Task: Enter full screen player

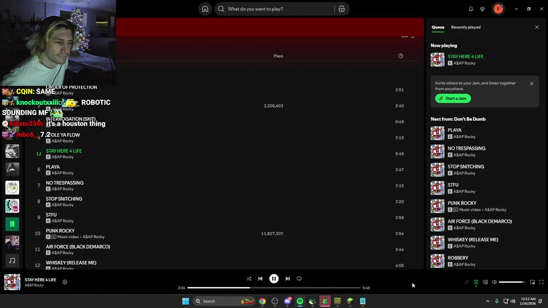Action: (x=542, y=282)
